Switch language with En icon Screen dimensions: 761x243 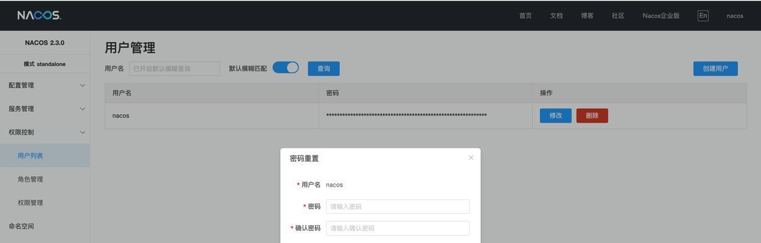coord(703,16)
